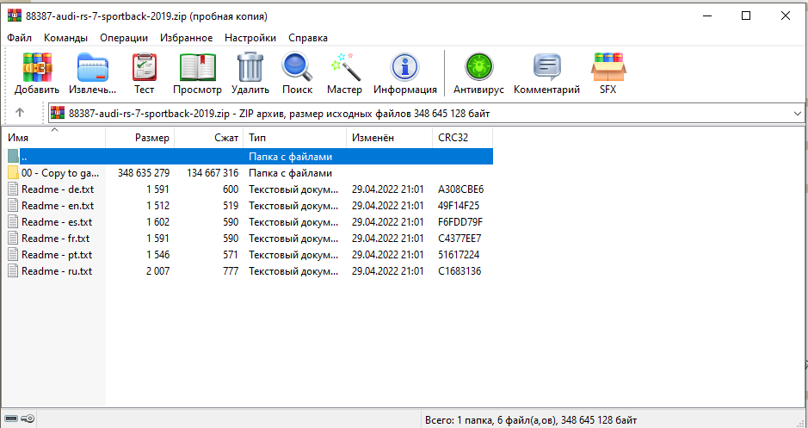Click the file icon of Readme - ru.txt
This screenshot has height=428, width=808.
pyautogui.click(x=14, y=270)
